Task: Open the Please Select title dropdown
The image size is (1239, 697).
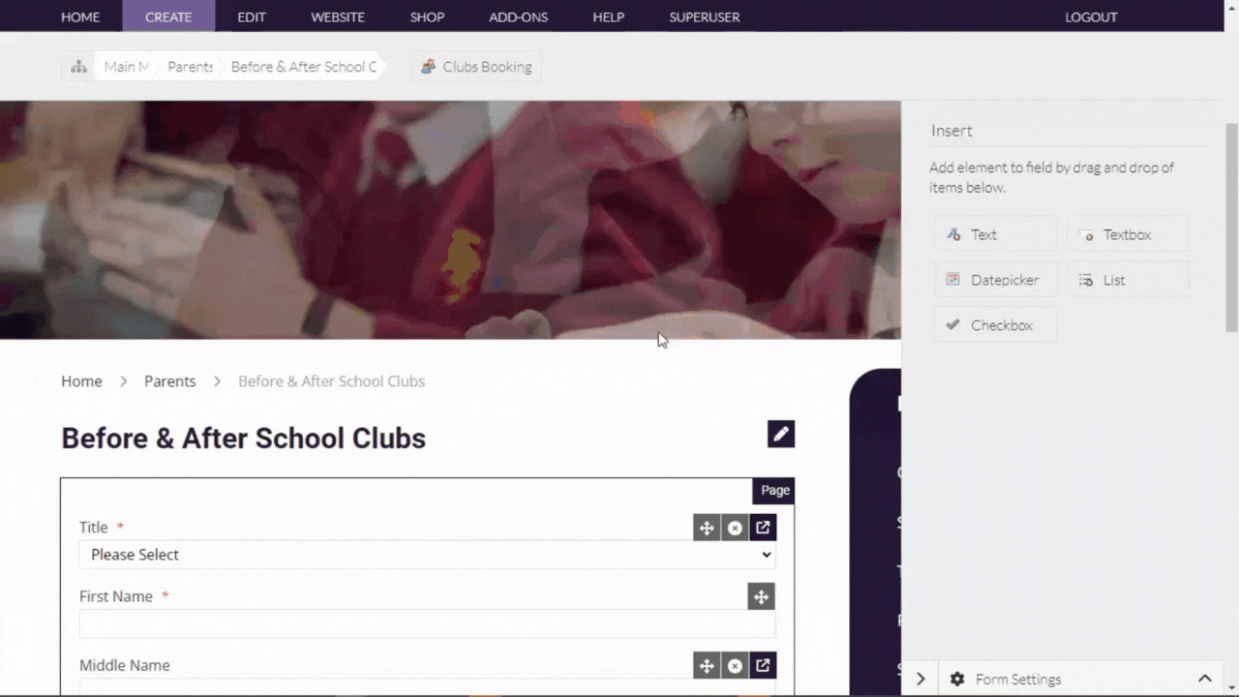Action: 427,554
